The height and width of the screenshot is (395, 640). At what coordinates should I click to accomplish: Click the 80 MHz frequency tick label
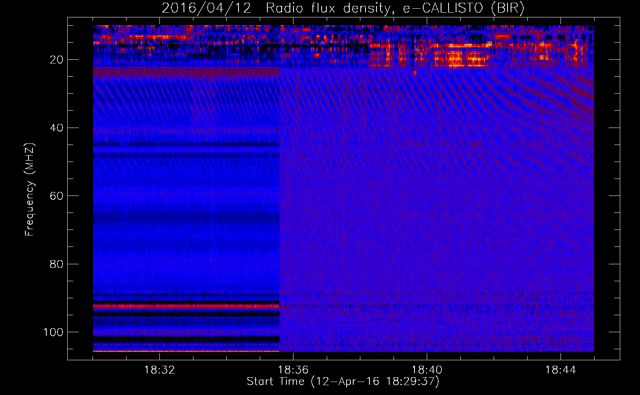point(57,264)
